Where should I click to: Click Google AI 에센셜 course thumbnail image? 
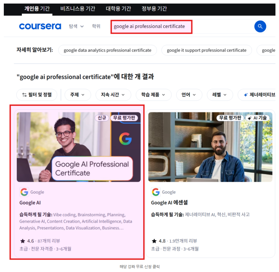[210, 147]
